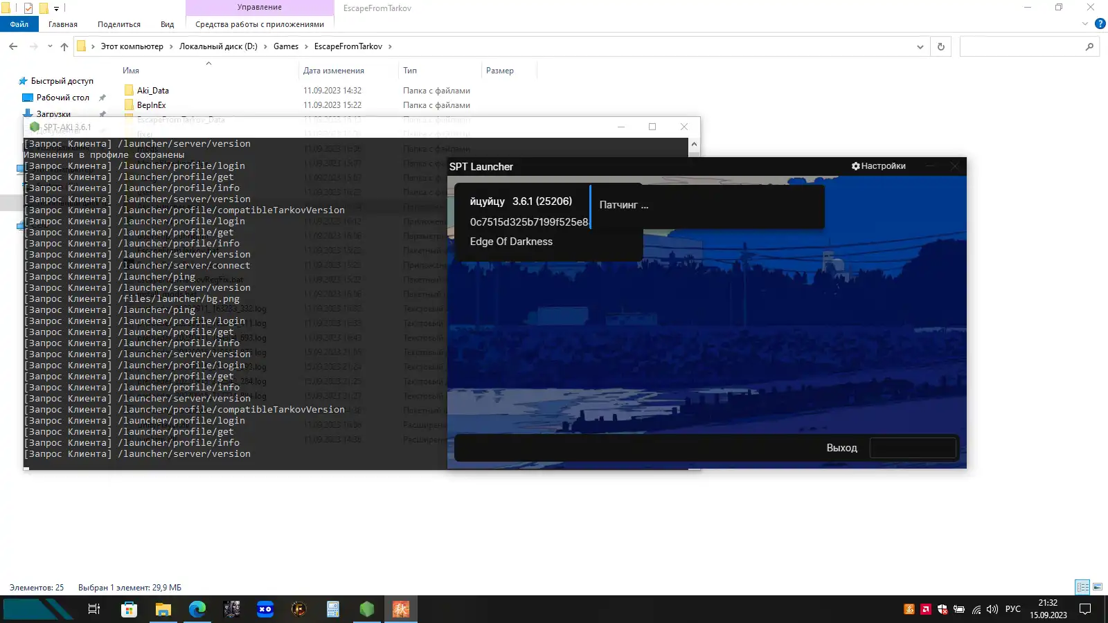Check the battery status tray icon
Viewport: 1108px width, 623px height.
tap(959, 609)
